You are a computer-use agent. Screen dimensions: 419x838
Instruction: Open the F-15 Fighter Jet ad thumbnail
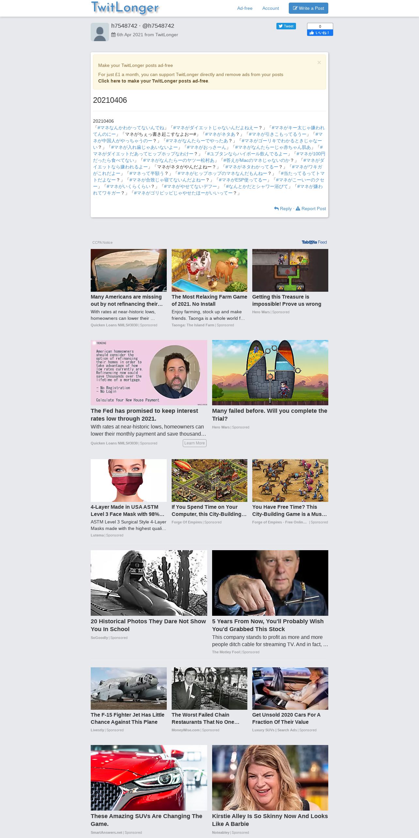pyautogui.click(x=129, y=689)
